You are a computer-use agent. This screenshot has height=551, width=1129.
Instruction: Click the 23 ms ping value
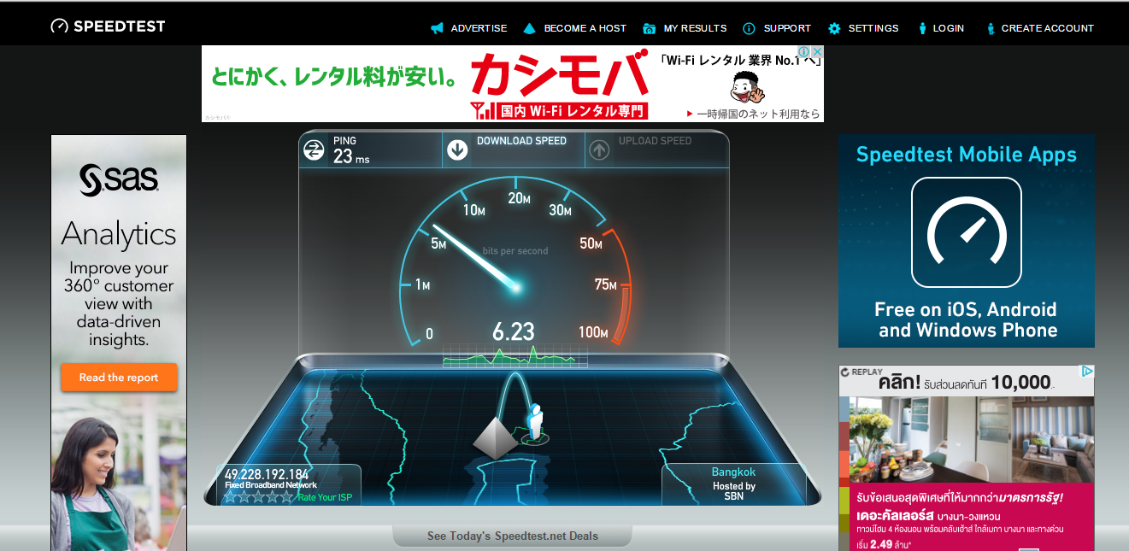pos(351,156)
